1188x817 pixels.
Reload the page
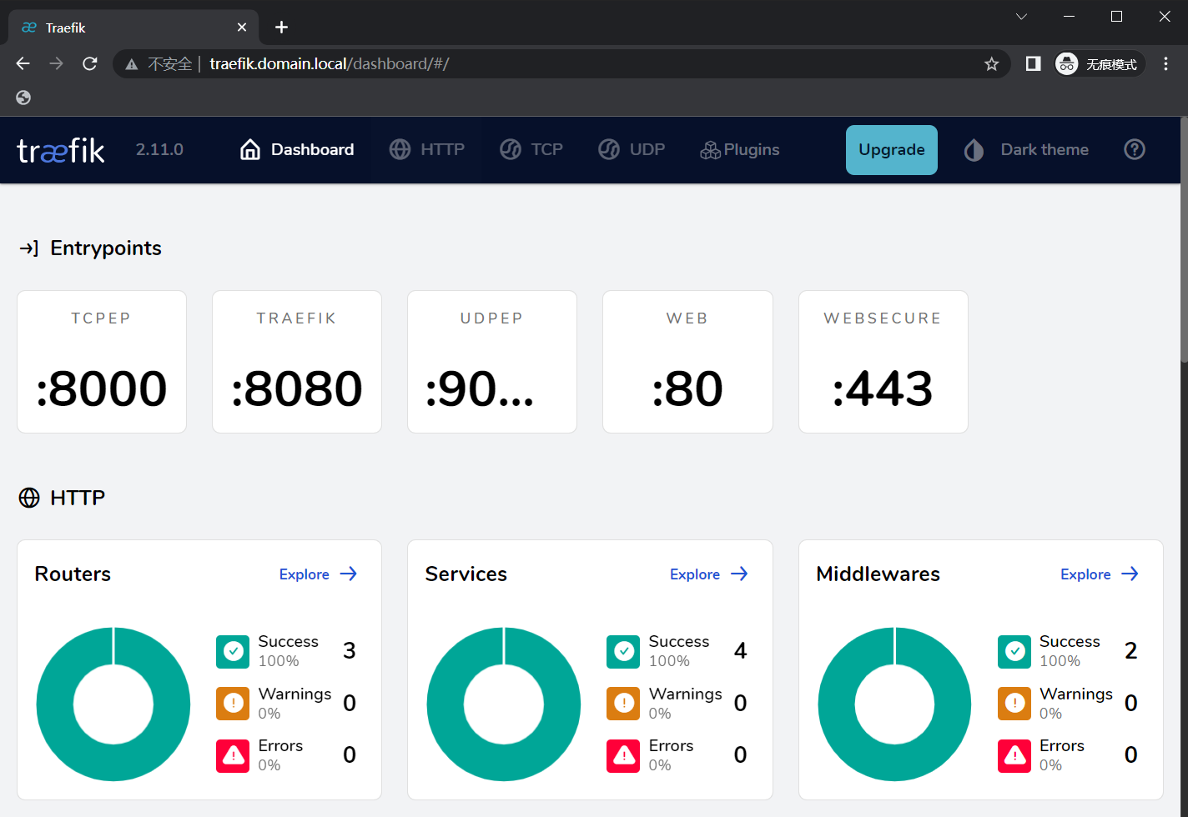coord(90,64)
